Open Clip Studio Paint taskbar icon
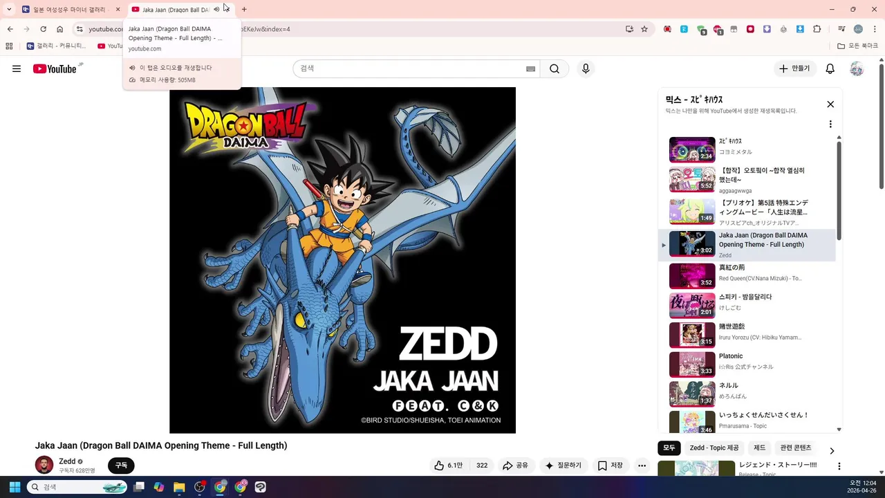Viewport: 885px width, 498px height. click(x=261, y=487)
